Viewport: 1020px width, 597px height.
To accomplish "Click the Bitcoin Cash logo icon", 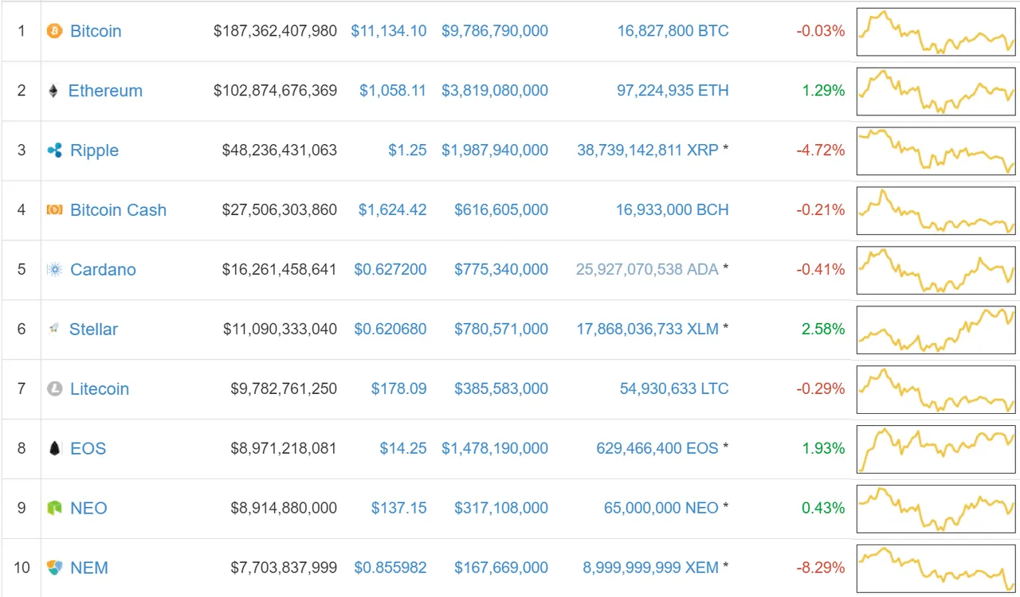I will click(x=54, y=210).
